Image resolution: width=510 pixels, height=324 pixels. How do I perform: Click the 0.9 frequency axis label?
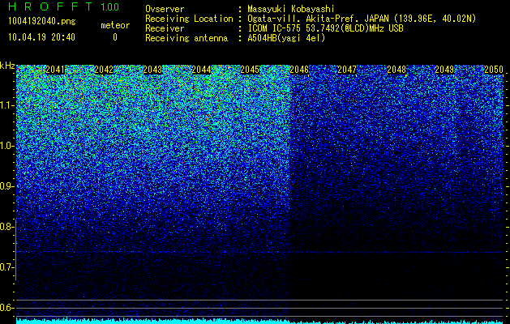6,186
